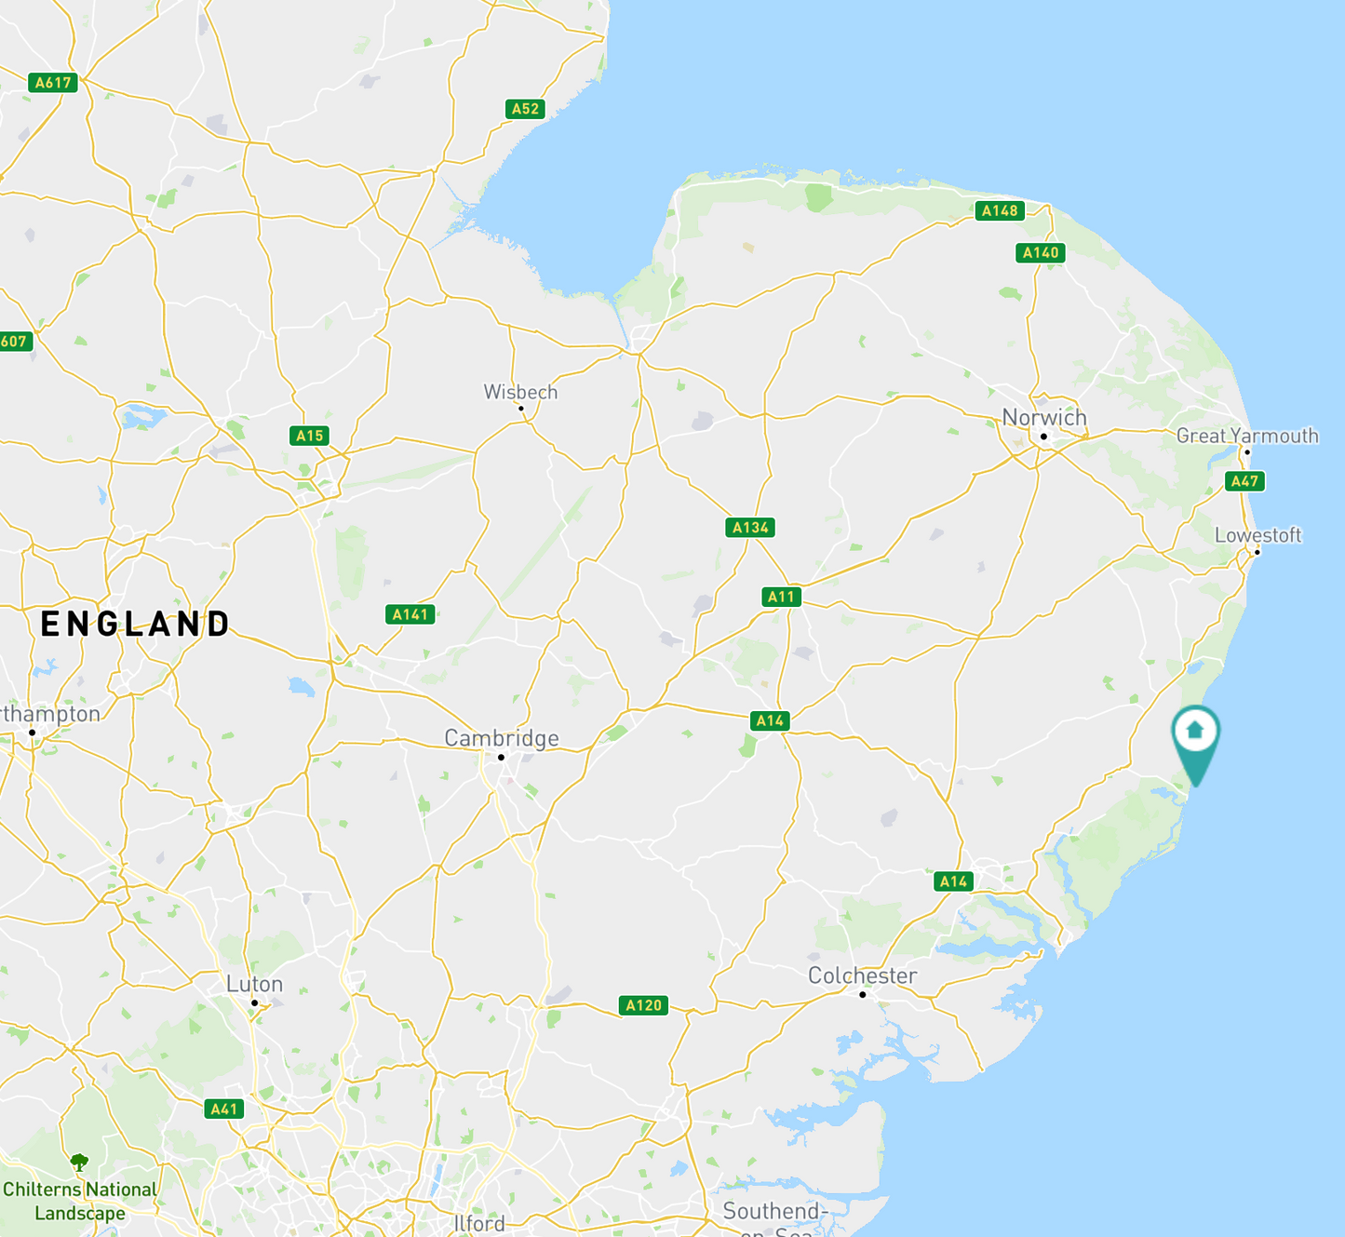This screenshot has width=1345, height=1237.
Task: Click the Great Yarmouth label
Action: [1247, 436]
